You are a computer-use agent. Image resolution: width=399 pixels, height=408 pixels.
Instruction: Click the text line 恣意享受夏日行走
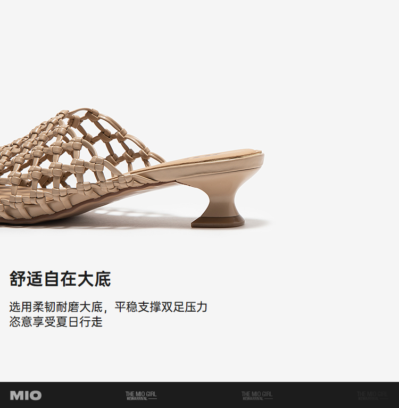point(56,322)
